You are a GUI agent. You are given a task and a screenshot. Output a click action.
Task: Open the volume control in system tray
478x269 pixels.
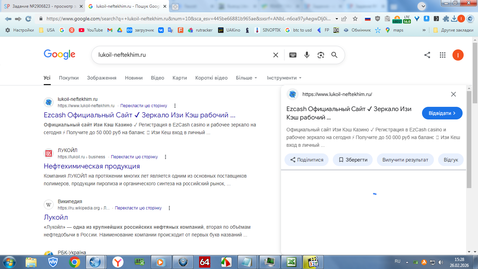pos(441,262)
